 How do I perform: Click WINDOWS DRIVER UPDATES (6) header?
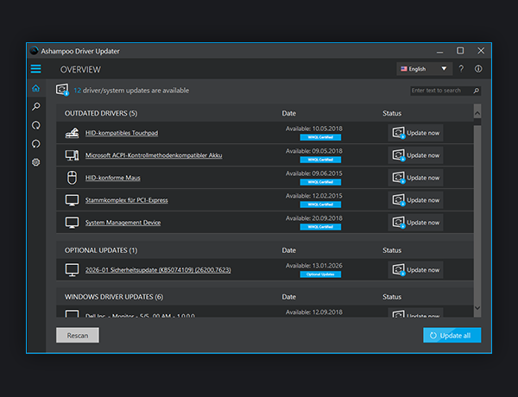coord(114,297)
